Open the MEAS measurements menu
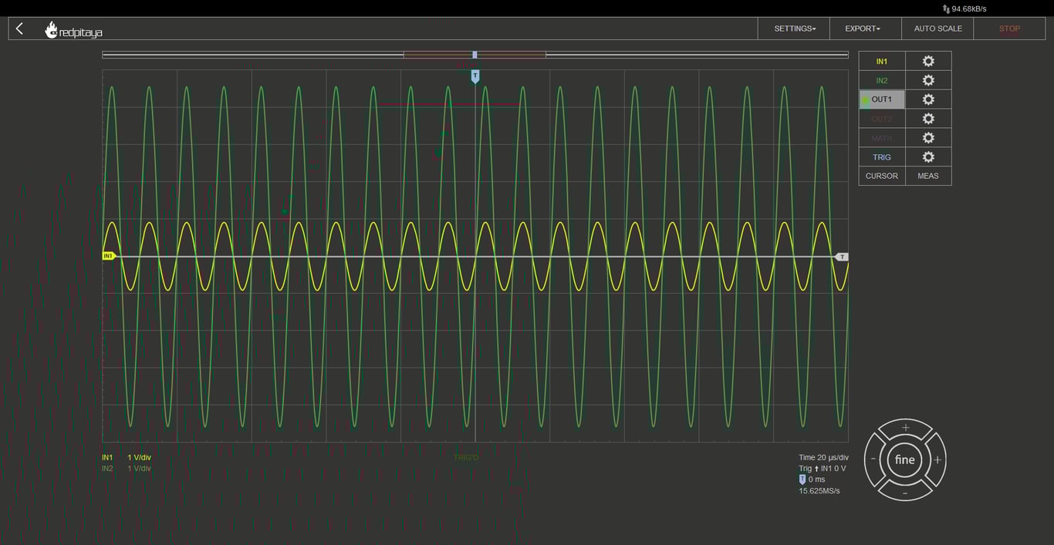 tap(928, 176)
